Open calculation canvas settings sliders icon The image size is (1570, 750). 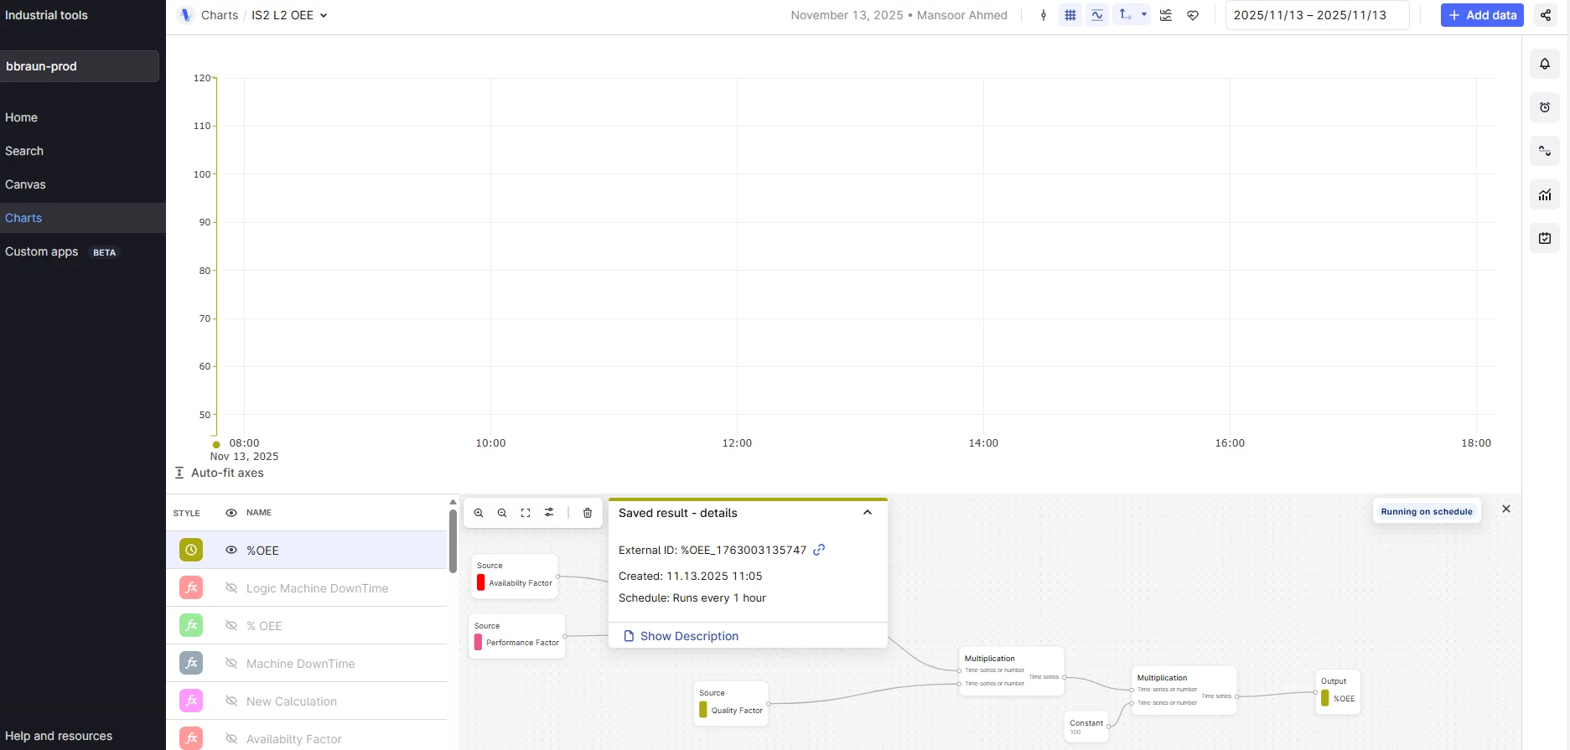[x=549, y=513]
